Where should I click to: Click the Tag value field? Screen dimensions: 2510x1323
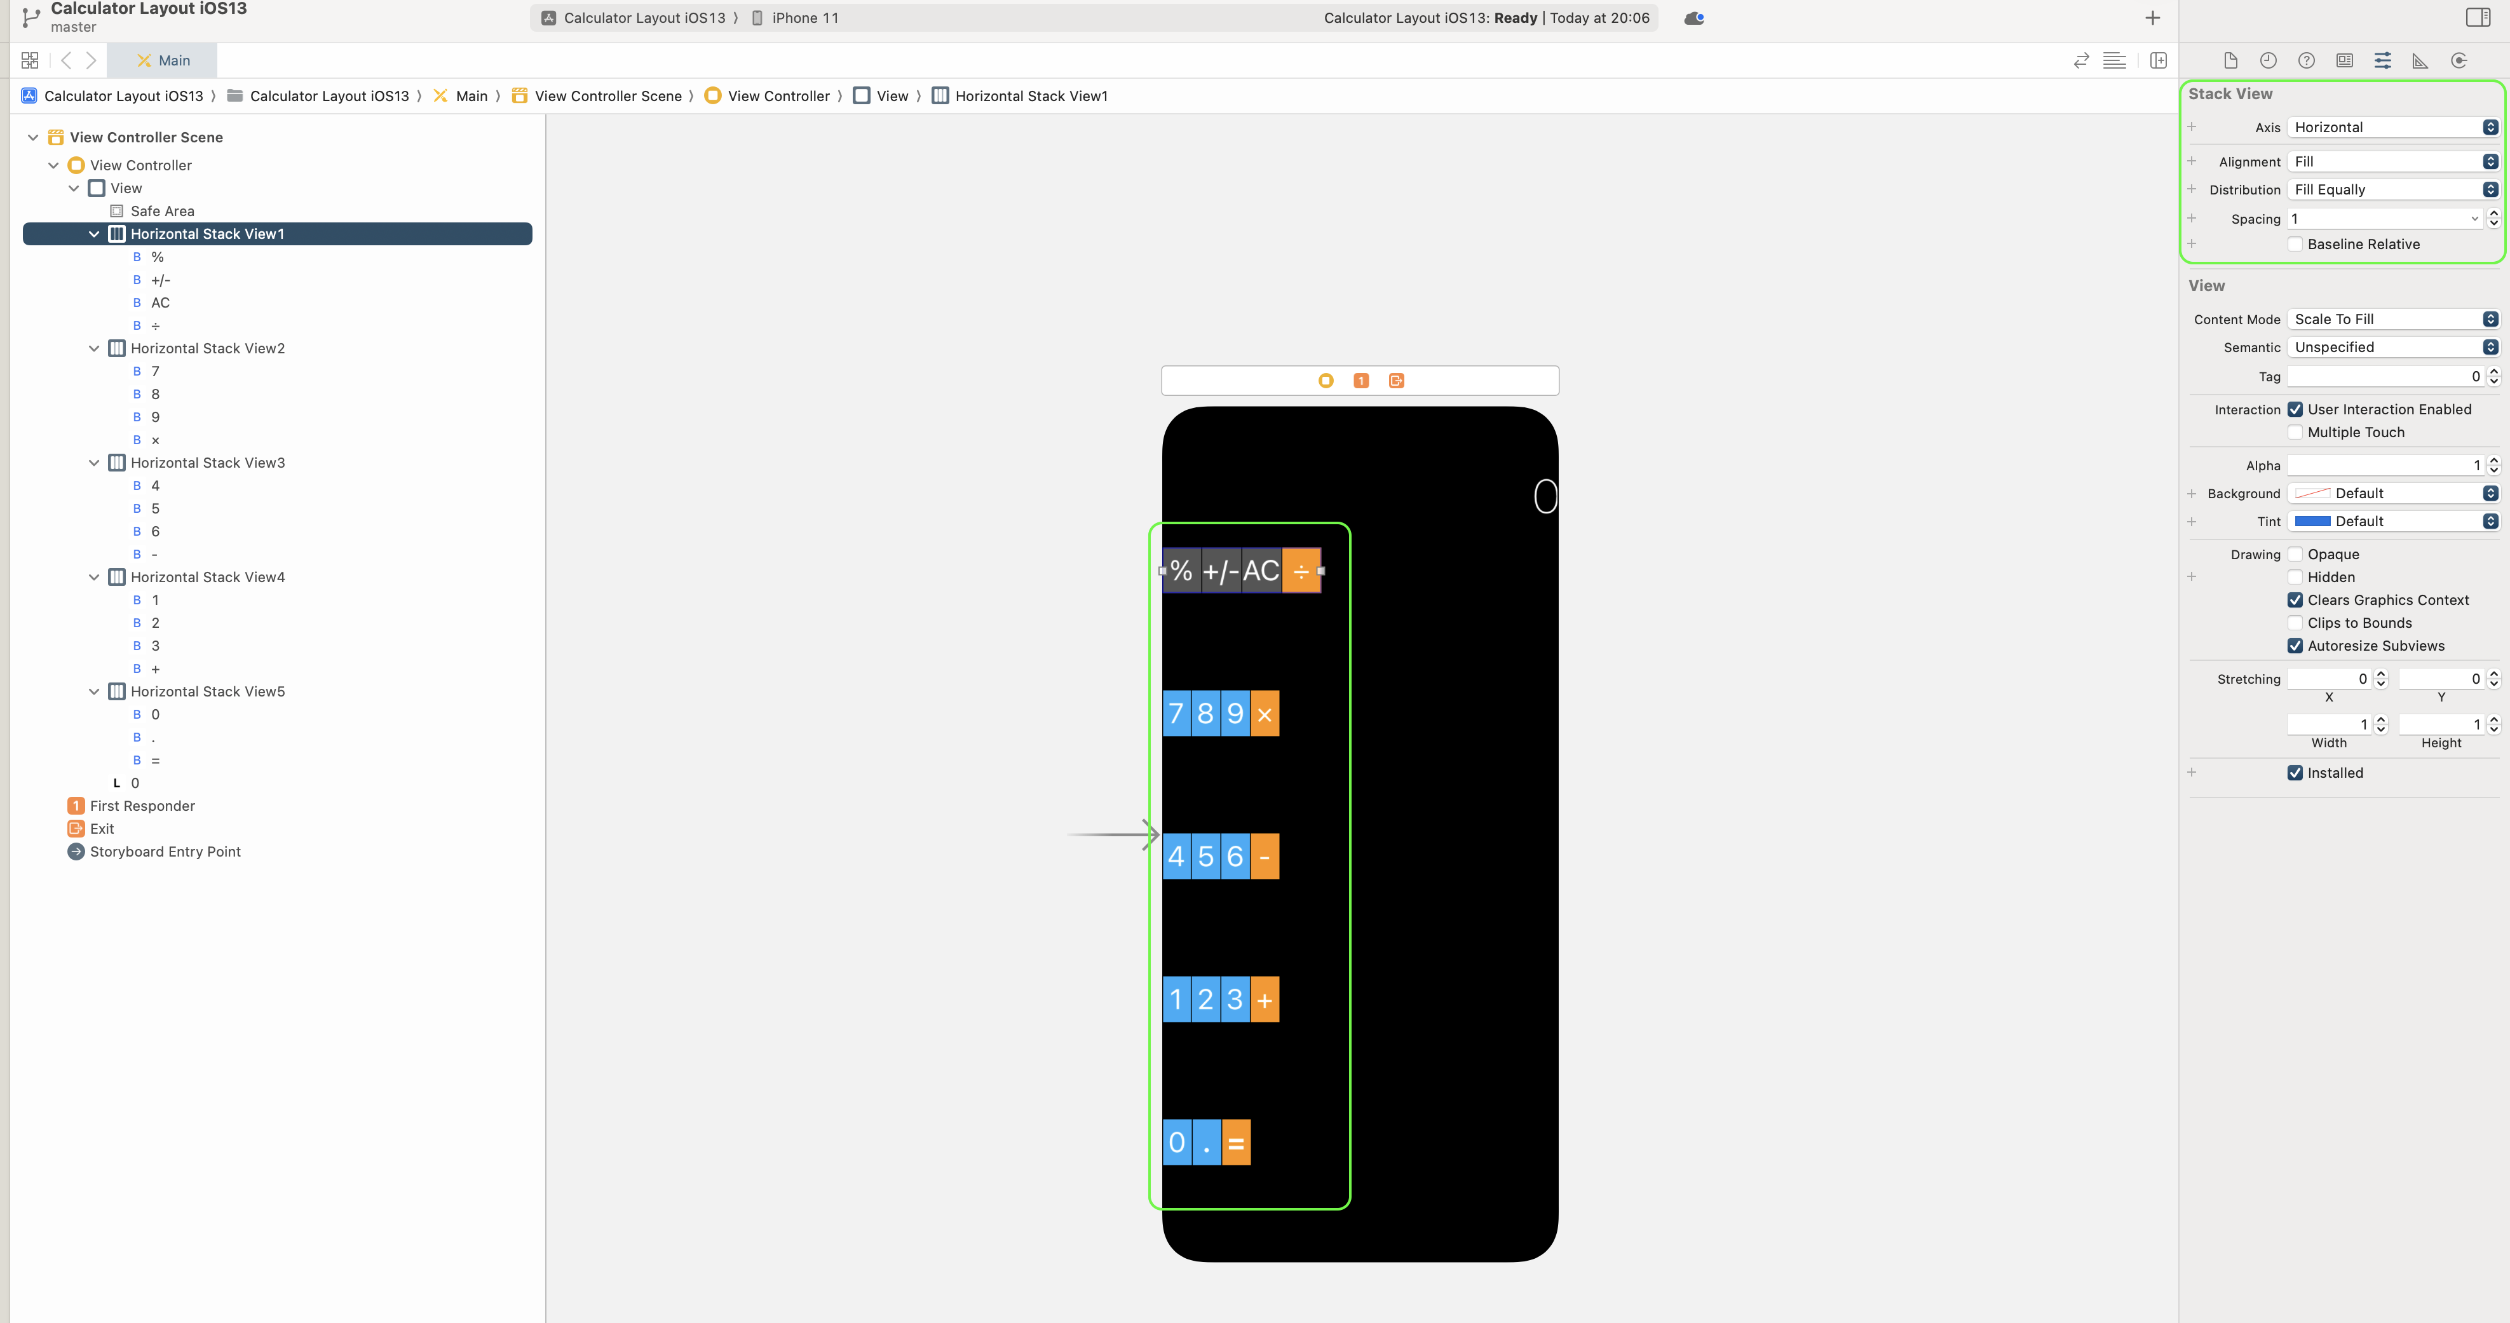(2385, 376)
